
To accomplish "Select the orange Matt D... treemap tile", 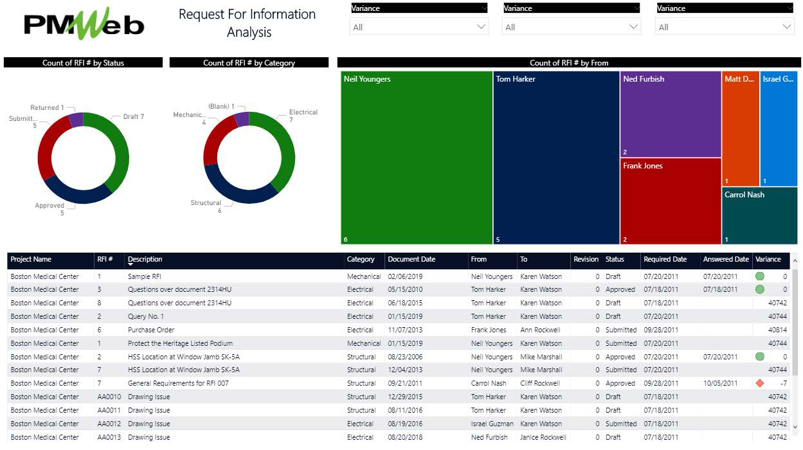I will tap(741, 129).
